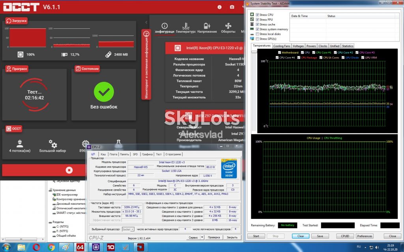Click the processor icon beside Intel Xeon header

coord(178,48)
